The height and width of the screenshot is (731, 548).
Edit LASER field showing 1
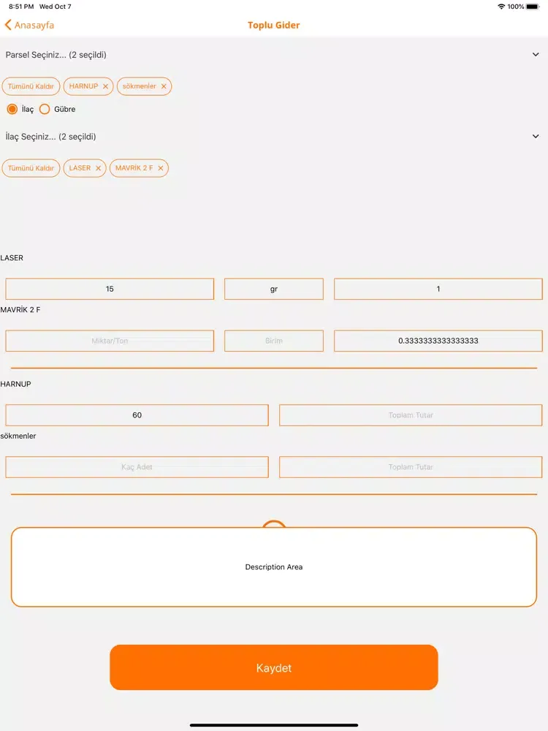[x=438, y=289]
